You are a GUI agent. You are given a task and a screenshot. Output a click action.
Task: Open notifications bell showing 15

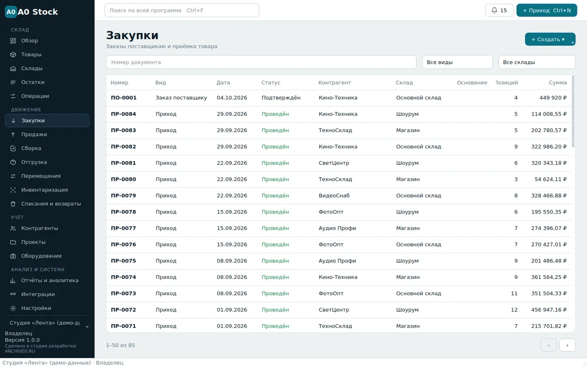(499, 10)
